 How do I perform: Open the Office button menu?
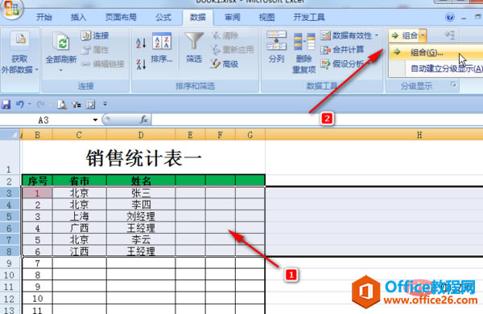click(x=11, y=8)
